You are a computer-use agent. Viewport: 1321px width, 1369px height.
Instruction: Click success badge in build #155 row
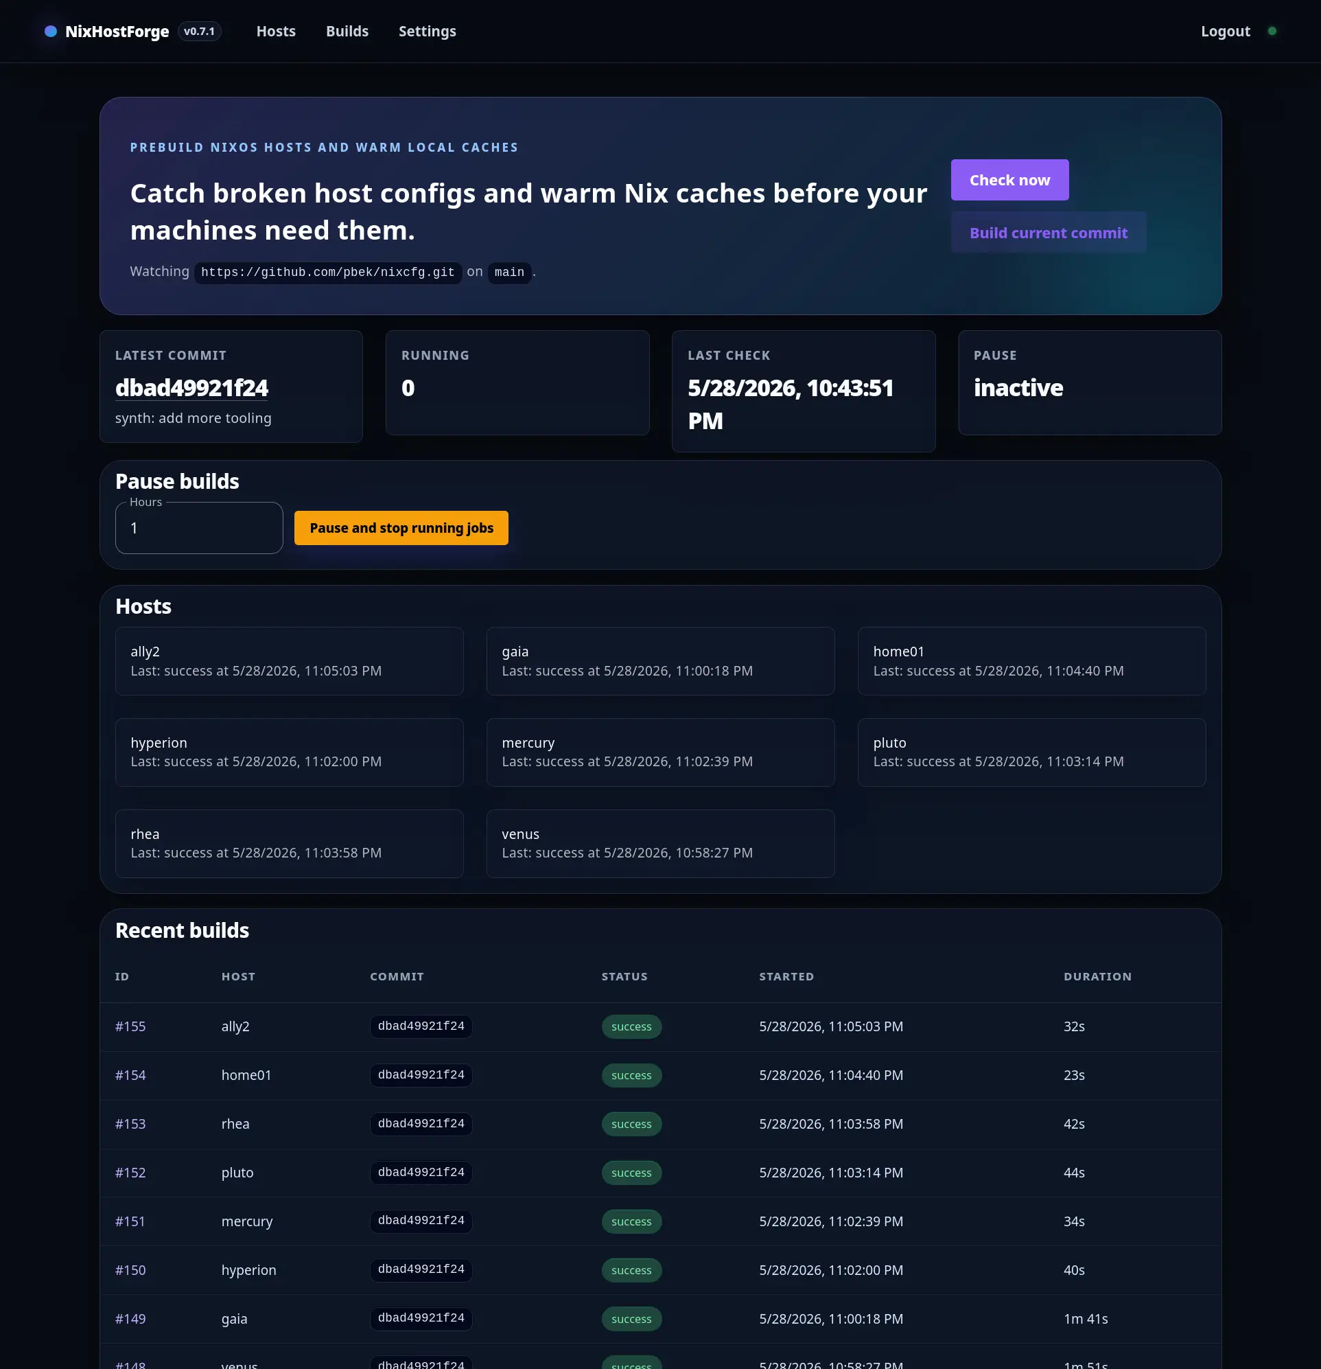click(631, 1027)
